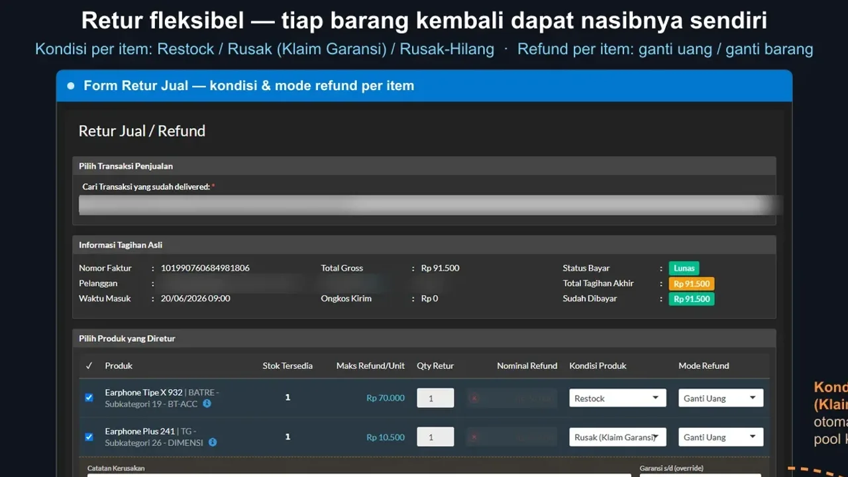Click red X in Earphone Tipe X 932 nominal refund
Viewport: 848px width, 477px height.
click(x=474, y=398)
